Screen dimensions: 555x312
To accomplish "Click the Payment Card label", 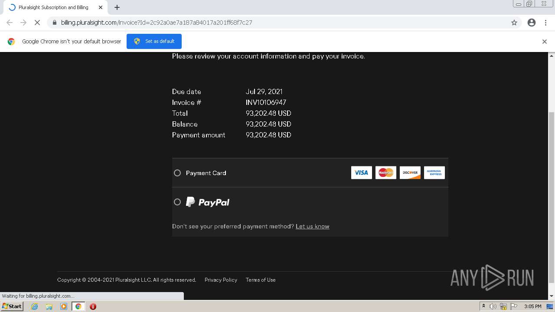I will click(206, 173).
